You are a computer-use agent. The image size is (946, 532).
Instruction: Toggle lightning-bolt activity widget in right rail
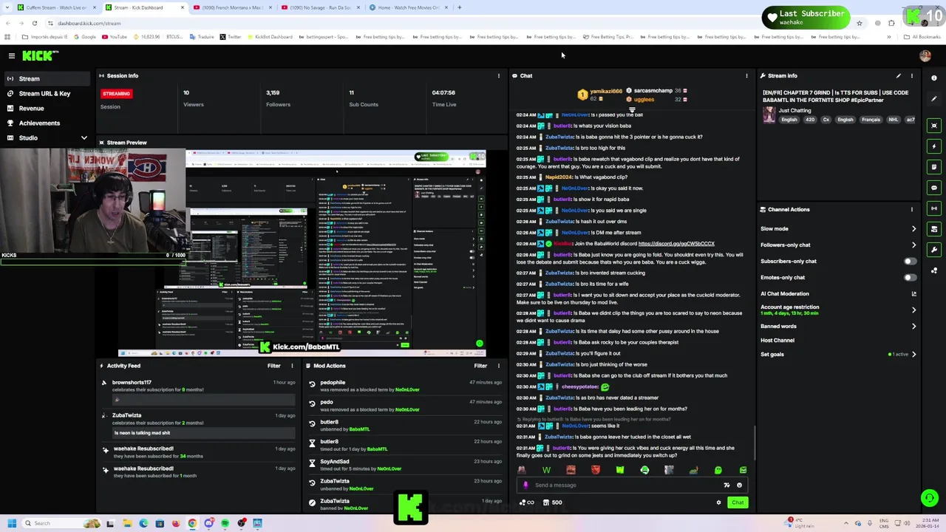[x=934, y=146]
